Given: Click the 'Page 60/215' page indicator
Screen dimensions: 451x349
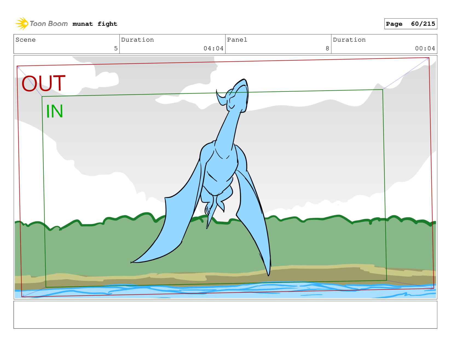Looking at the screenshot, I should point(410,24).
